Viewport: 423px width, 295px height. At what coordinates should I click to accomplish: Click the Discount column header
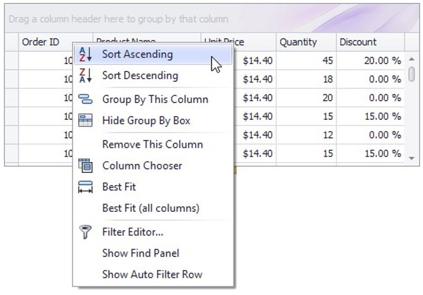coord(370,42)
